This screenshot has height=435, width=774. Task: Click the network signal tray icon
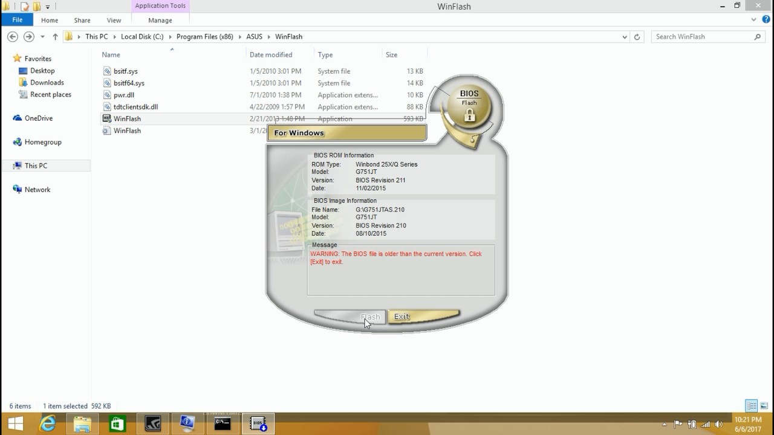706,424
